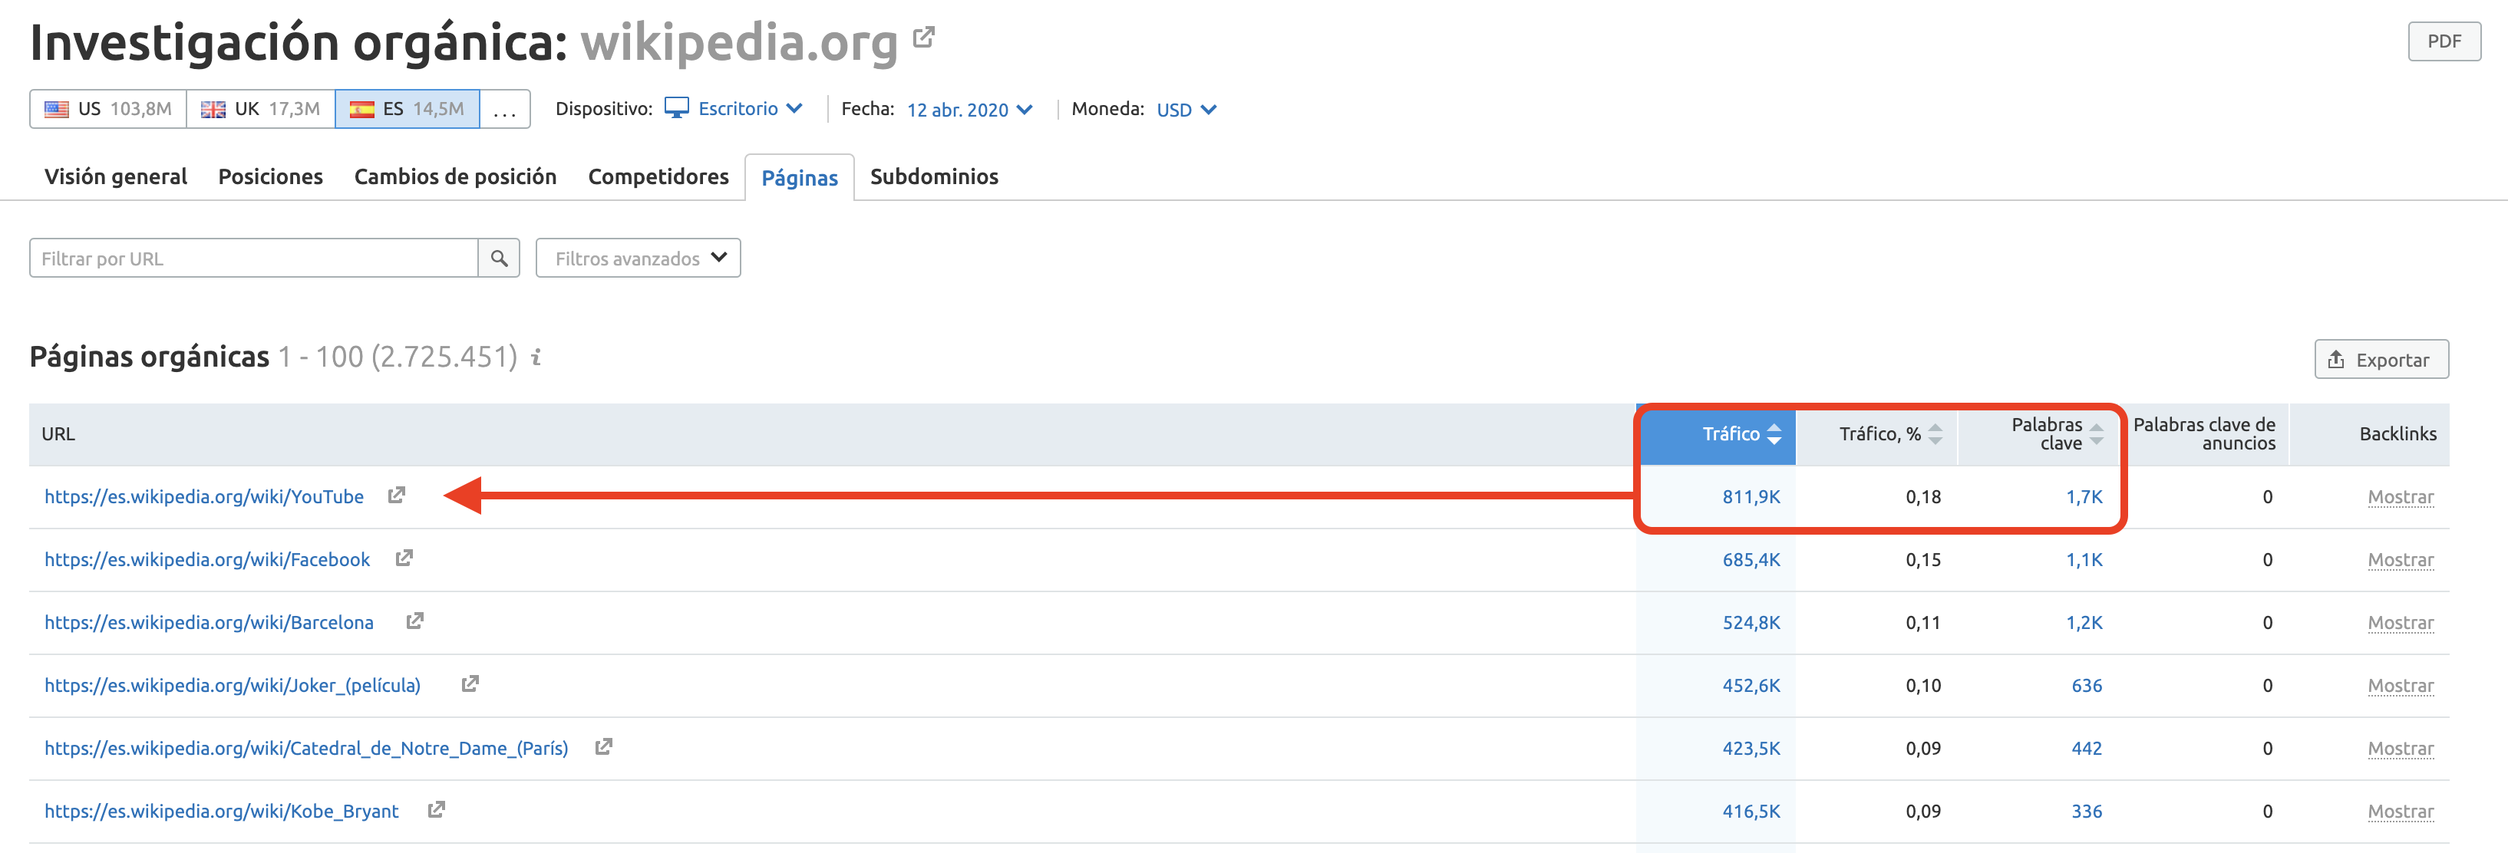Sort by Tráfico, % column arrows
The image size is (2508, 853).
pos(1935,434)
